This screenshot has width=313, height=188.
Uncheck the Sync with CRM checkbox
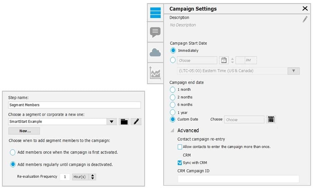click(x=180, y=163)
